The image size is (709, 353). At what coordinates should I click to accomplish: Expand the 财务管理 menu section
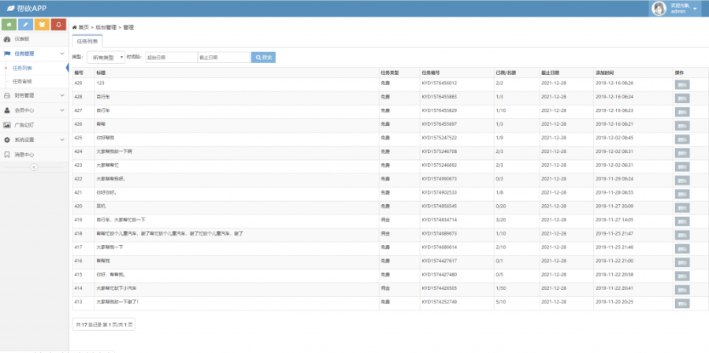[x=62, y=95]
